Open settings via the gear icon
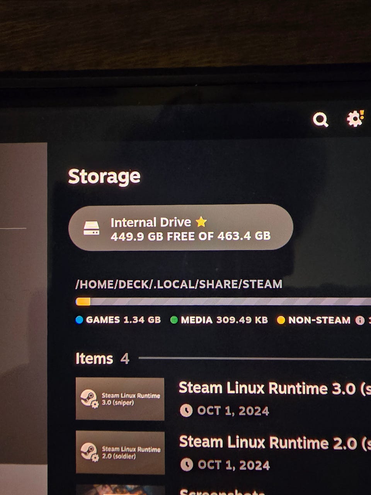 (355, 119)
